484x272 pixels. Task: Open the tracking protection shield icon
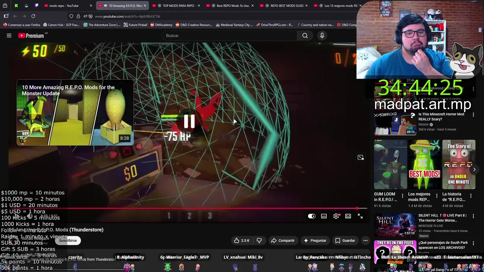coord(71,16)
